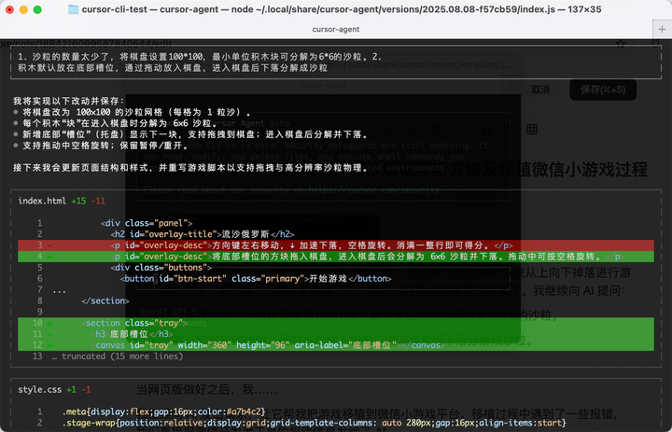
Task: Click 保存(⌘+S) button in background editor
Action: click(x=603, y=90)
